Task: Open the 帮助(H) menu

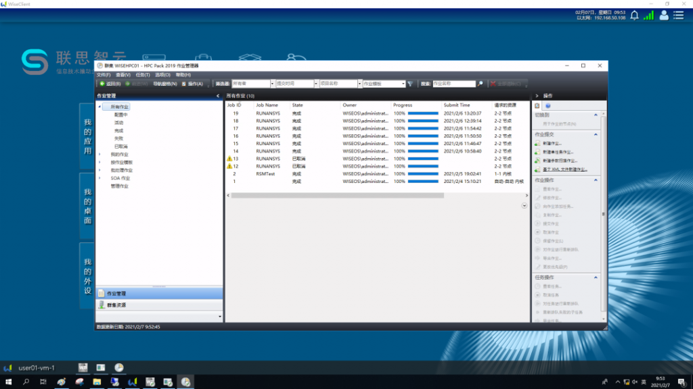Action: (x=183, y=75)
